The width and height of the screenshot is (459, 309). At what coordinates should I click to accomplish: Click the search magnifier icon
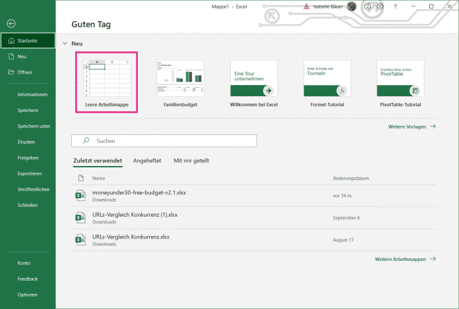click(86, 140)
